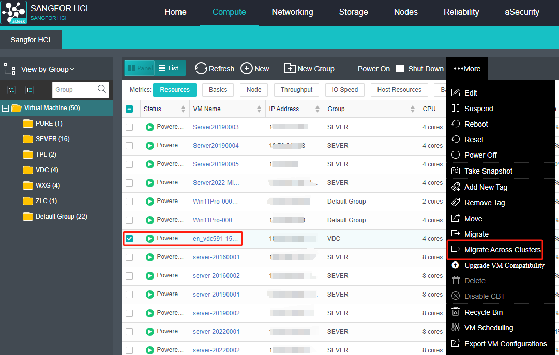Image resolution: width=559 pixels, height=355 pixels.
Task: Click the Refresh icon in toolbar
Action: click(201, 69)
